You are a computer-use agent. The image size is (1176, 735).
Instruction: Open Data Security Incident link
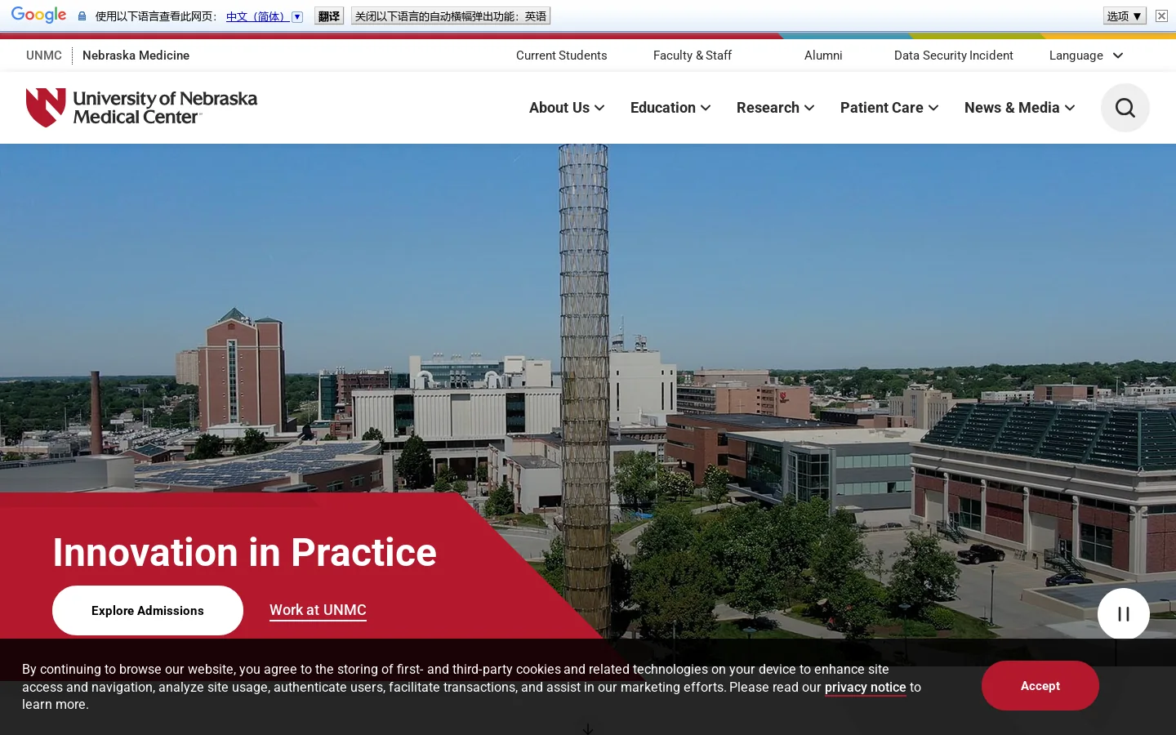(x=954, y=56)
